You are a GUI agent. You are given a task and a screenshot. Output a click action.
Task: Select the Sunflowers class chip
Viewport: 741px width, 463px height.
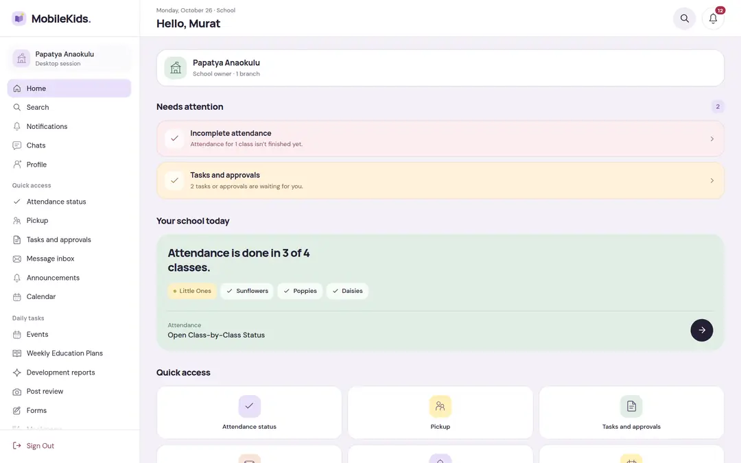coord(247,291)
